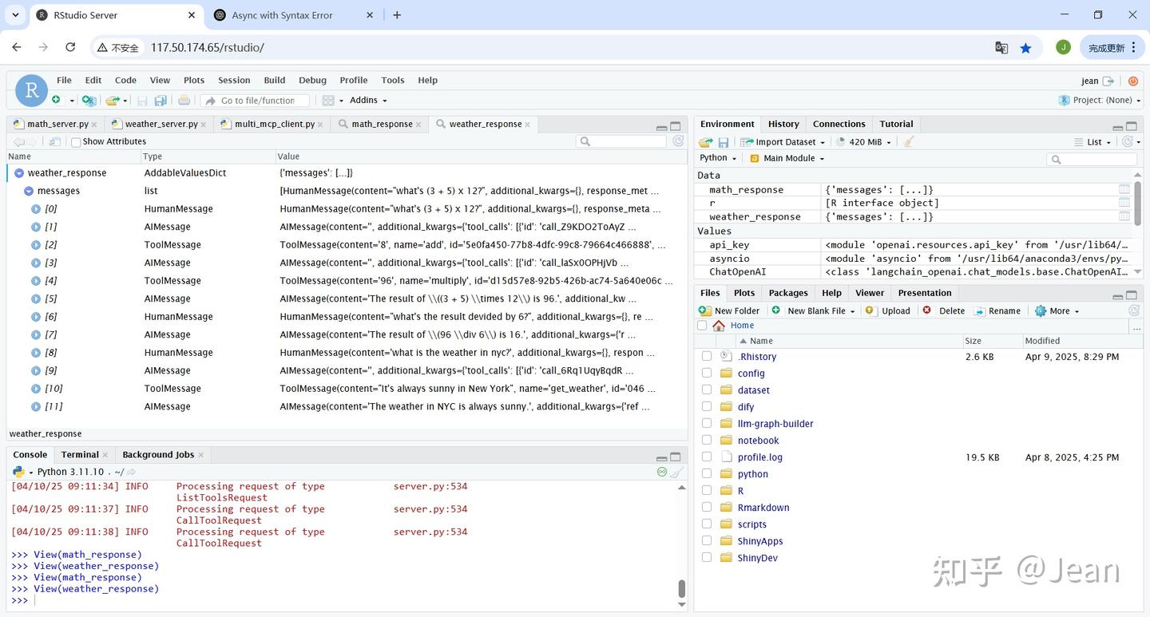Click the New File plus icon
The image size is (1150, 617).
tap(56, 101)
